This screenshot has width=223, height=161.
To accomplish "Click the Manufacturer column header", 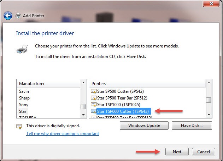I will pyautogui.click(x=49, y=83).
